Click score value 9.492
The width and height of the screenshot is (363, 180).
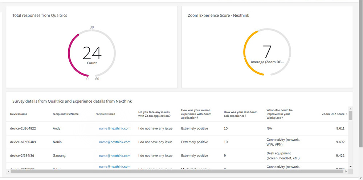pos(340,142)
